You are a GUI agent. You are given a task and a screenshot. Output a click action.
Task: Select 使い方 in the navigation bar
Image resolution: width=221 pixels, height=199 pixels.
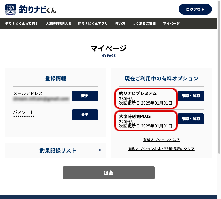(120, 23)
